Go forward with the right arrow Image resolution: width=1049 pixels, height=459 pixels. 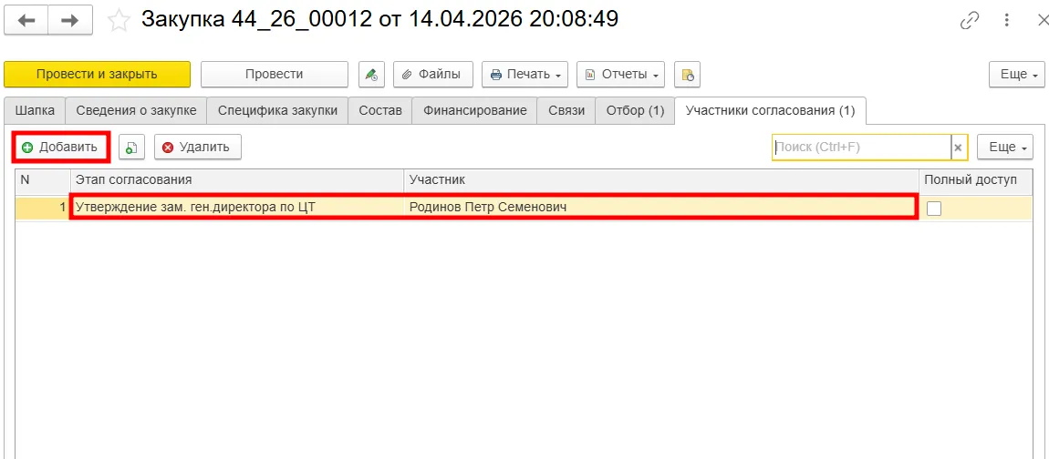(x=70, y=20)
